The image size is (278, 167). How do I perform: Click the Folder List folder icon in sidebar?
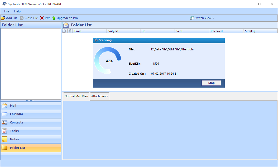coord(4,148)
